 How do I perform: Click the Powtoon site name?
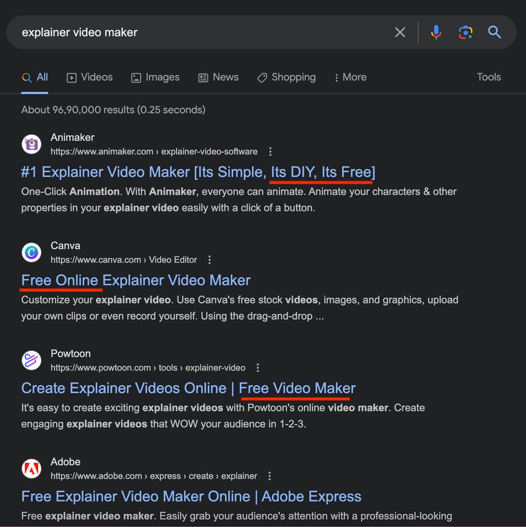pyautogui.click(x=71, y=354)
